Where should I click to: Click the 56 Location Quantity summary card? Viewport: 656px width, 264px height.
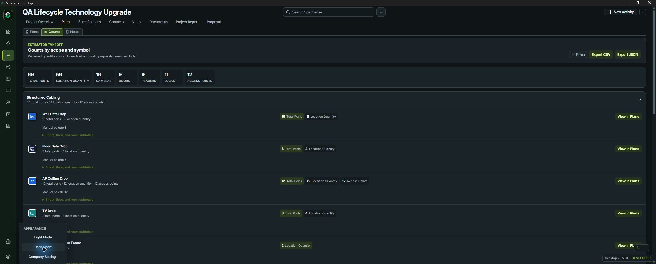(x=73, y=77)
